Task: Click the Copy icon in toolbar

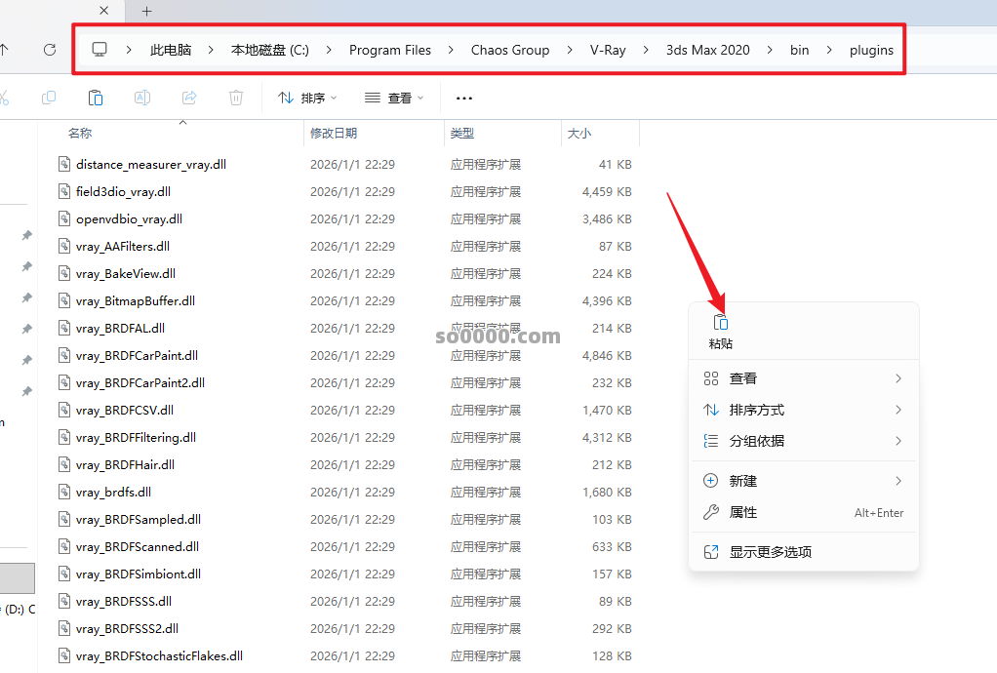Action: click(x=49, y=98)
